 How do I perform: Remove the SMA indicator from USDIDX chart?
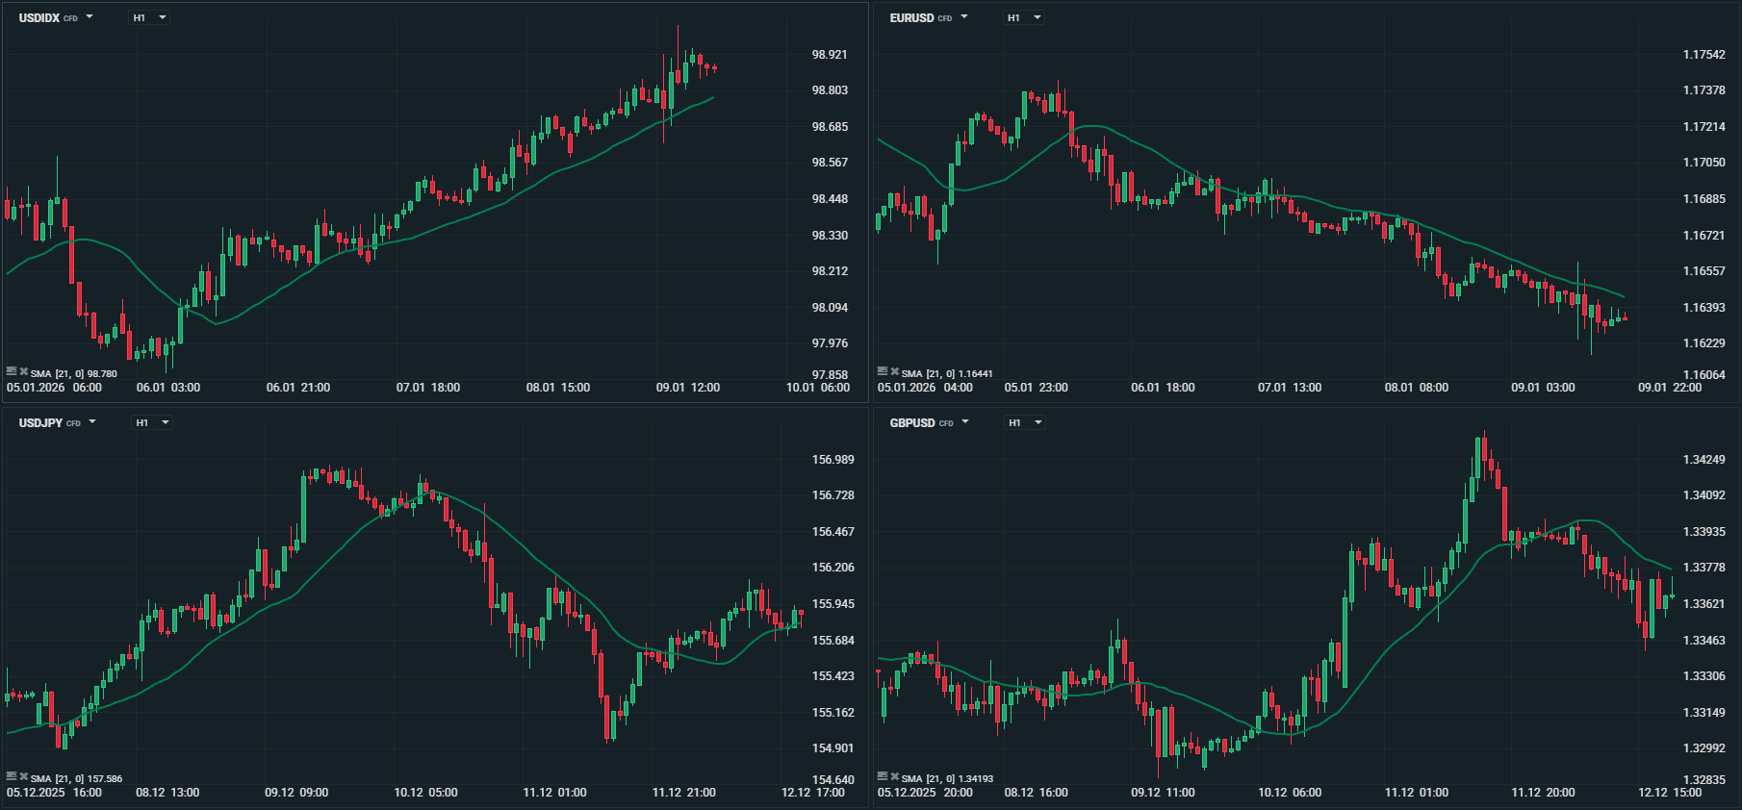click(23, 371)
